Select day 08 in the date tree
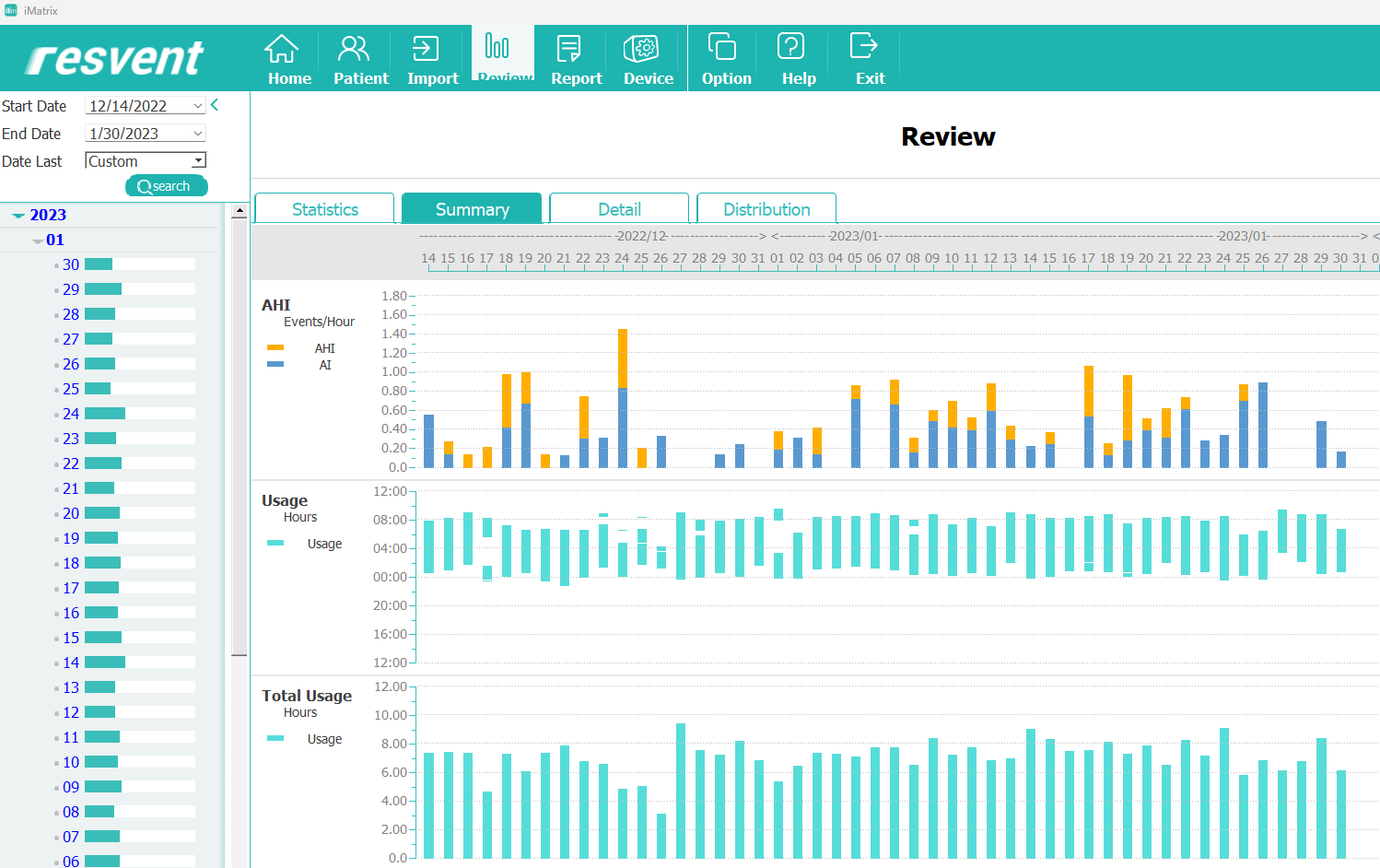This screenshot has width=1380, height=868. pos(71,812)
